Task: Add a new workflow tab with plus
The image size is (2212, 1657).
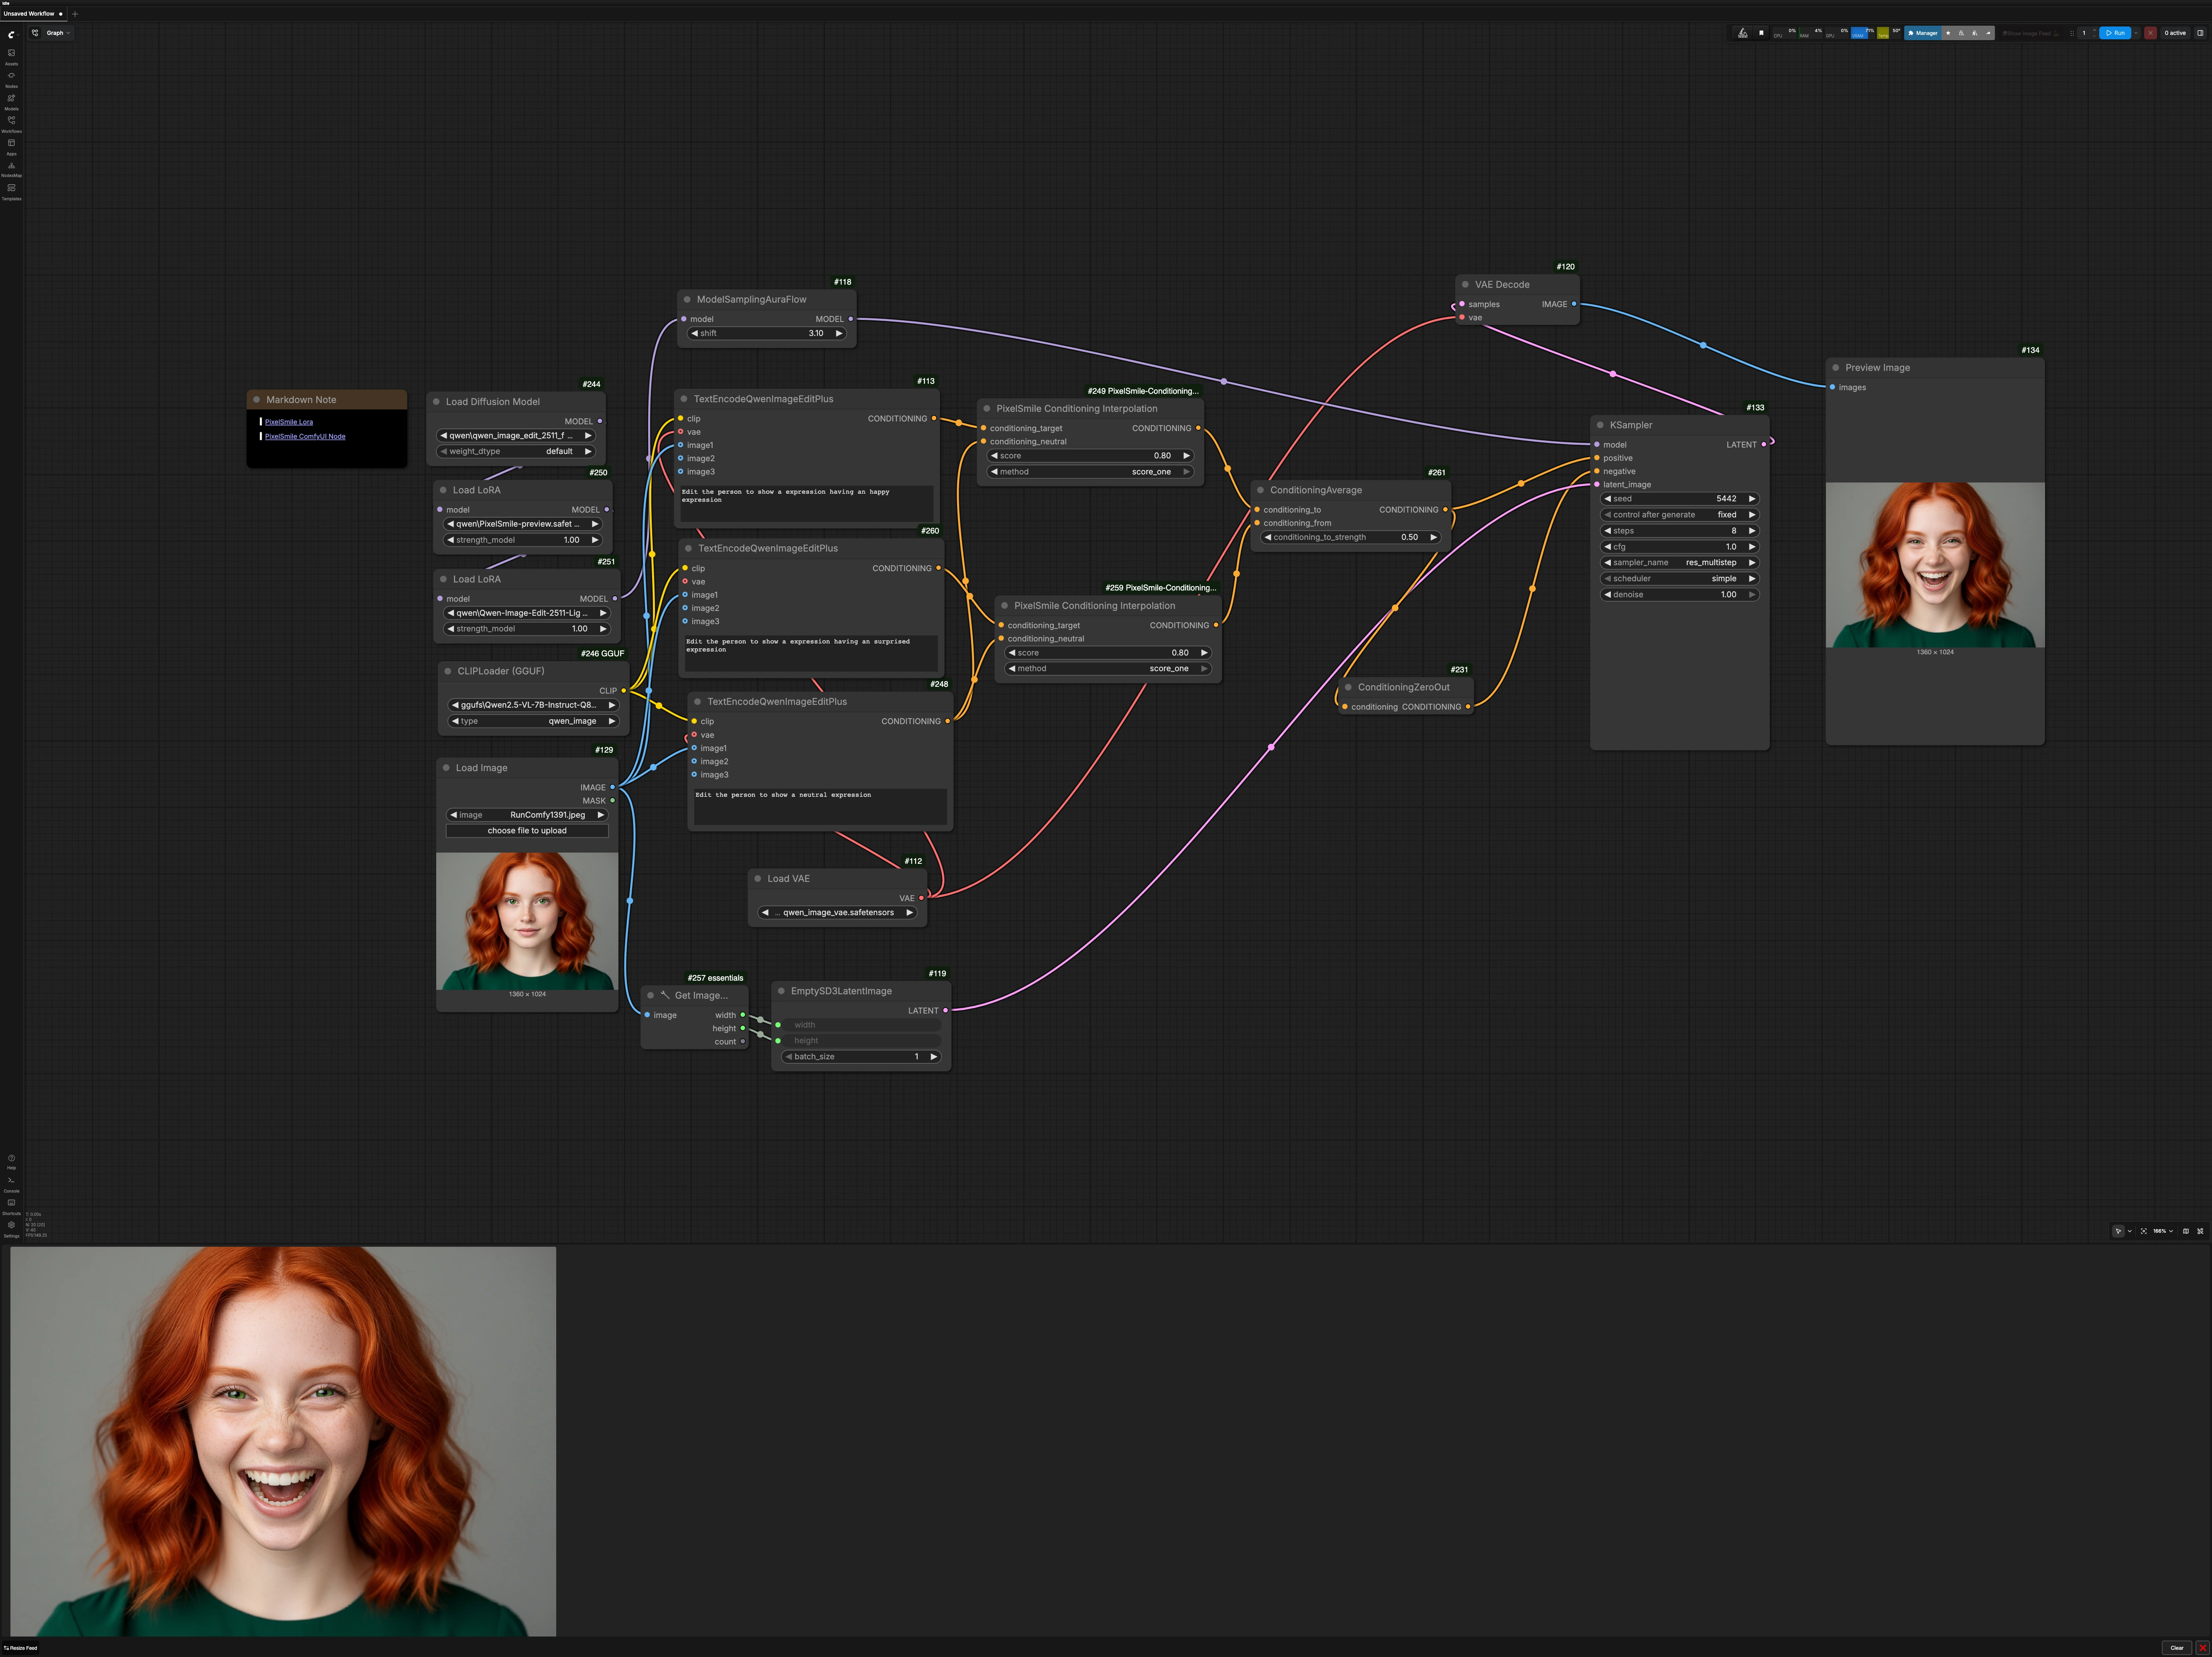Action: coord(75,14)
